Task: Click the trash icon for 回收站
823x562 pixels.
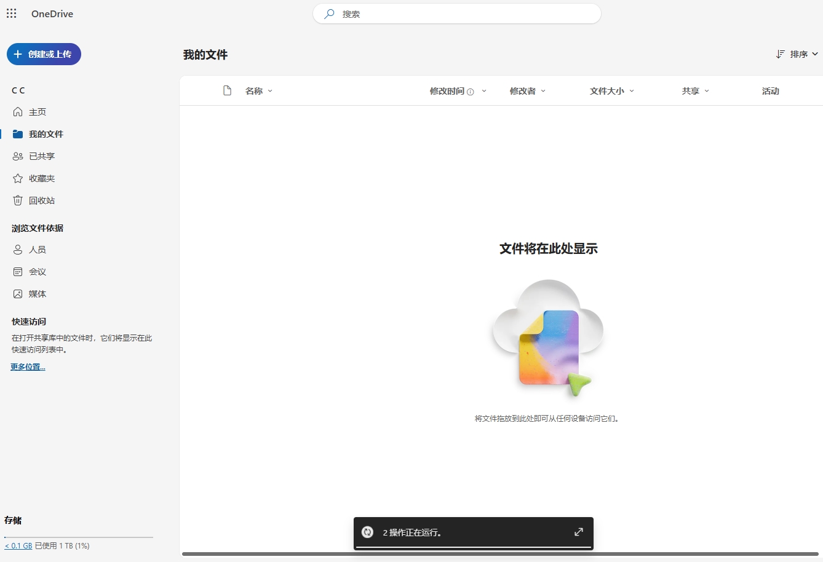Action: (x=18, y=200)
